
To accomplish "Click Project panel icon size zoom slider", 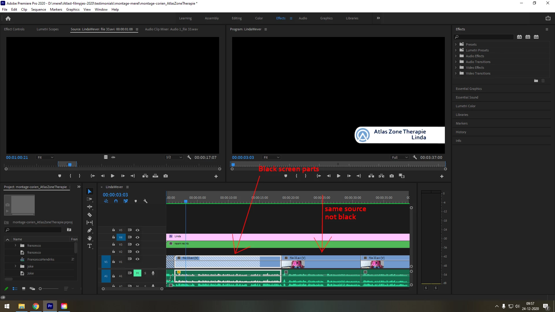I will (40, 289).
